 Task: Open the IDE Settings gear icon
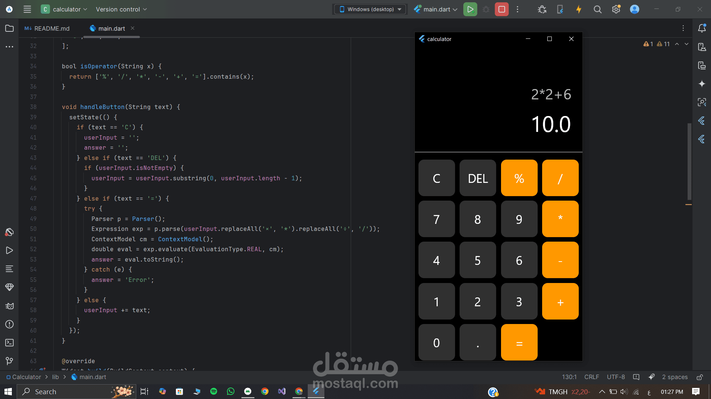pos(616,9)
